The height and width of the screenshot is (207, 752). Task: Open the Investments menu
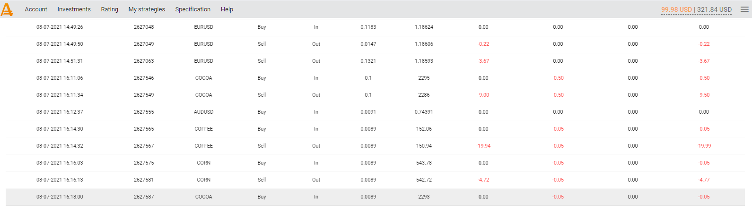pyautogui.click(x=74, y=9)
